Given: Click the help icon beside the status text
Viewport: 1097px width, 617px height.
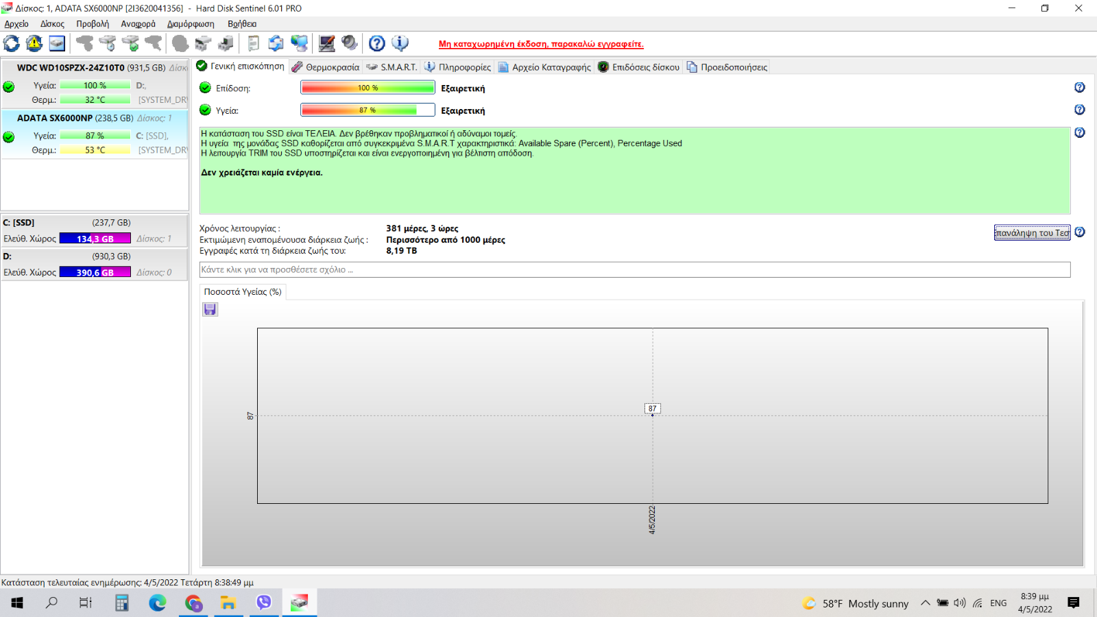Looking at the screenshot, I should [x=1080, y=132].
